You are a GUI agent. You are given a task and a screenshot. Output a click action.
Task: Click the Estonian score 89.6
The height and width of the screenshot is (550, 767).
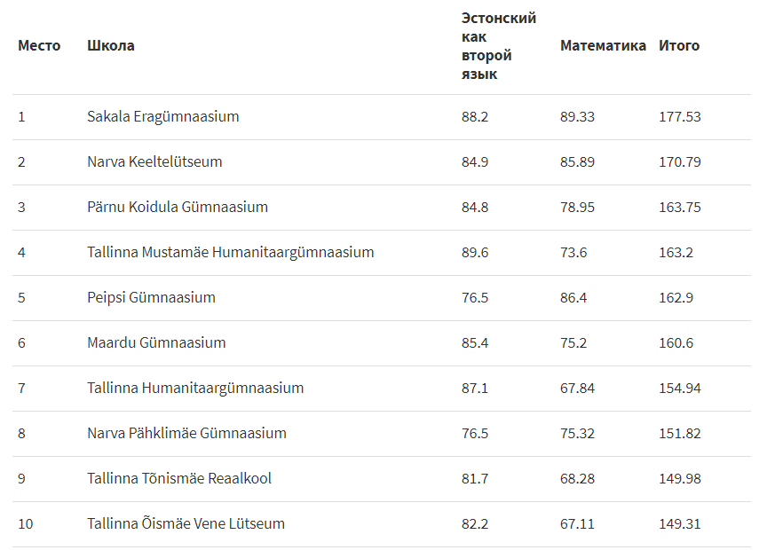click(474, 252)
